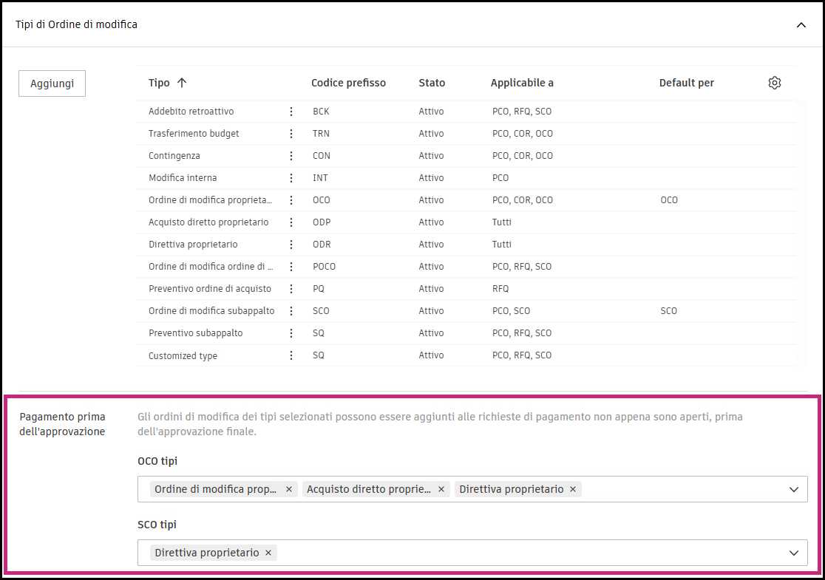Open the actions menu for Addebito retroattivo
This screenshot has height=580, width=825.
coord(291,112)
